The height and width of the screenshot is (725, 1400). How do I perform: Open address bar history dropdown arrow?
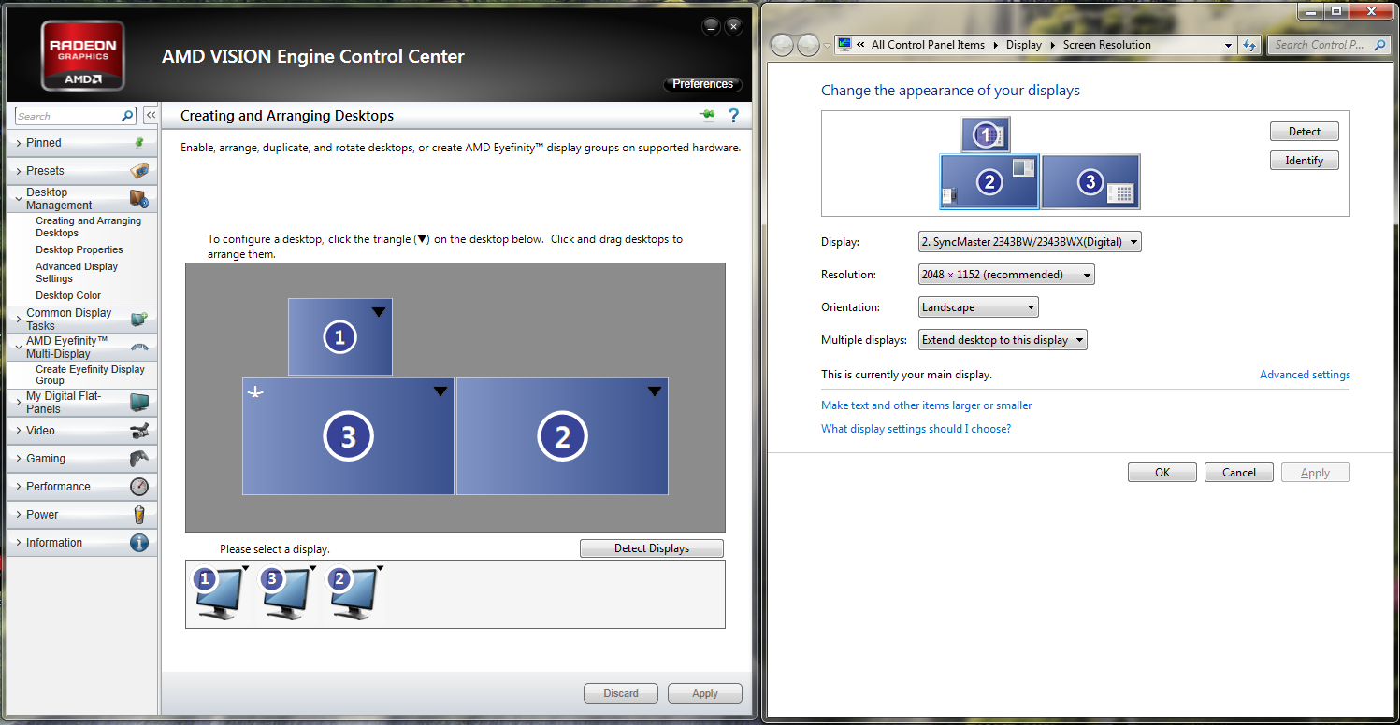pyautogui.click(x=1228, y=45)
